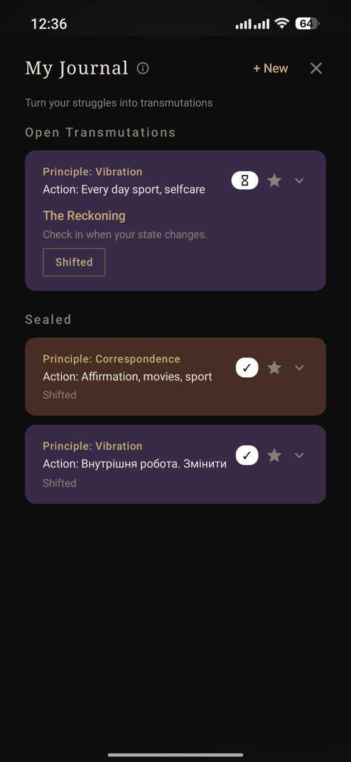
Task: Star the Every day sport, selfcare entry
Action: point(274,181)
